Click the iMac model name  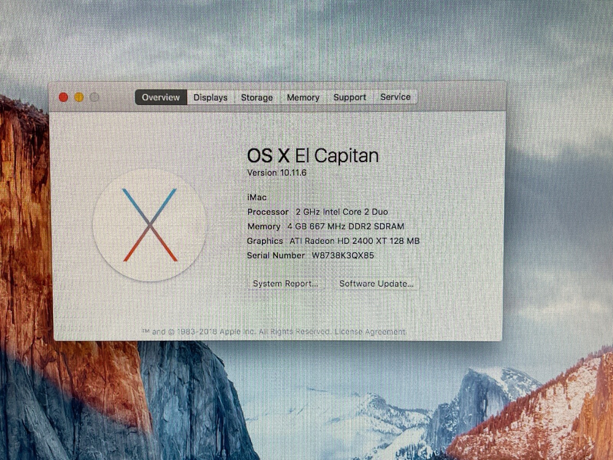(257, 197)
